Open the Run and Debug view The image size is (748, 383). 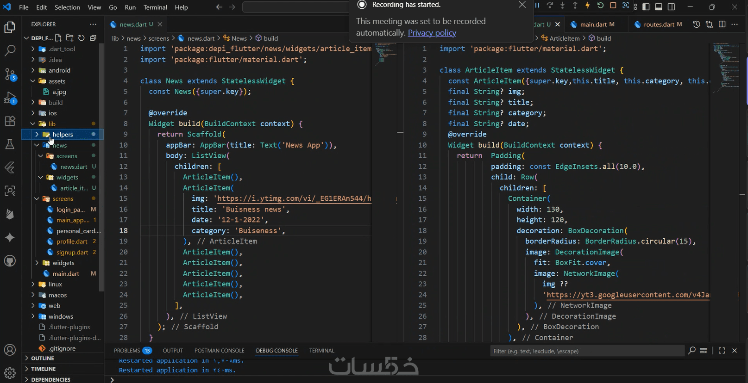pyautogui.click(x=10, y=98)
